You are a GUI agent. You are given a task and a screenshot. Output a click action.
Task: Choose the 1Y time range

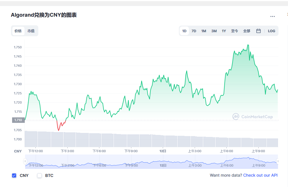224,31
